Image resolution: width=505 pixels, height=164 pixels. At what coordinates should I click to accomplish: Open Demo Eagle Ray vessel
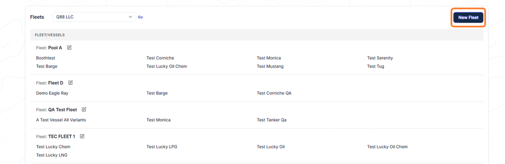[52, 93]
